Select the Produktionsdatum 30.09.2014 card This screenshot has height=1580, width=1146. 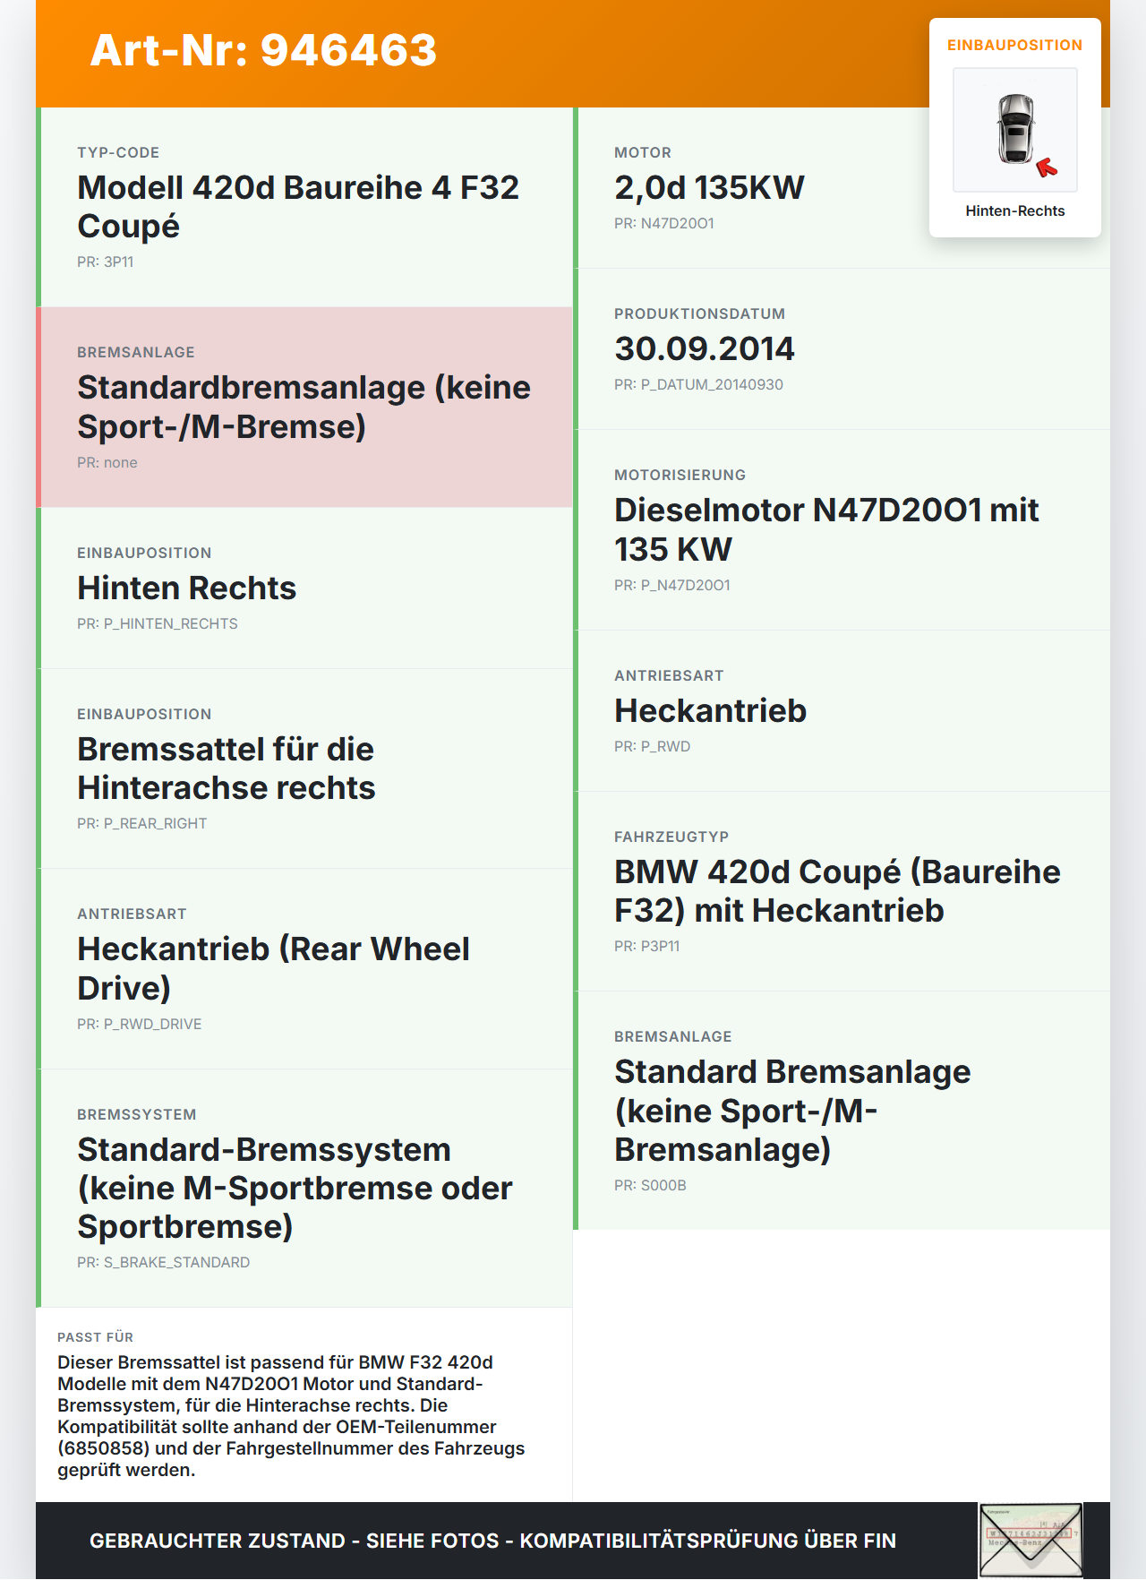[x=842, y=349]
